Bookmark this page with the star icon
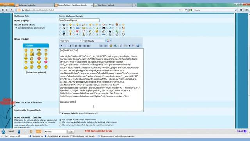This screenshot has height=141, width=250. tap(180, 10)
